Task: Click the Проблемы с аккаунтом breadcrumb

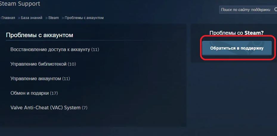Action: pyautogui.click(x=84, y=18)
